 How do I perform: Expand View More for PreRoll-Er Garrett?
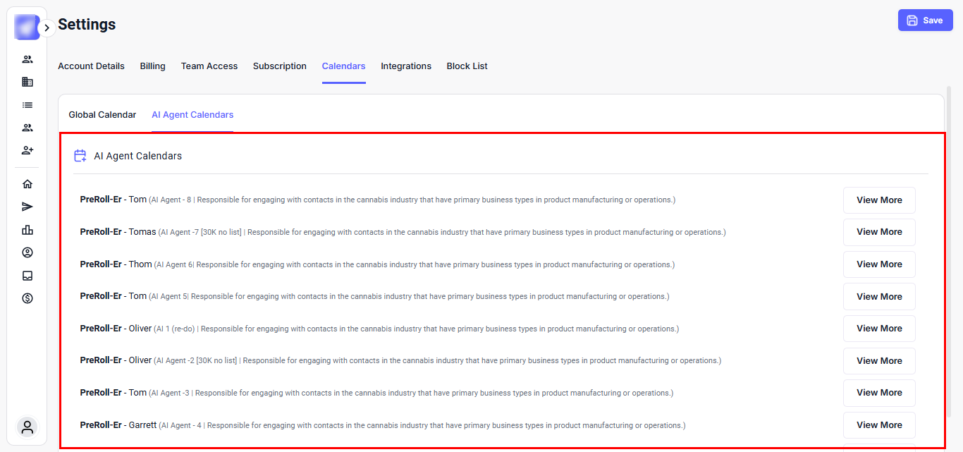[879, 425]
